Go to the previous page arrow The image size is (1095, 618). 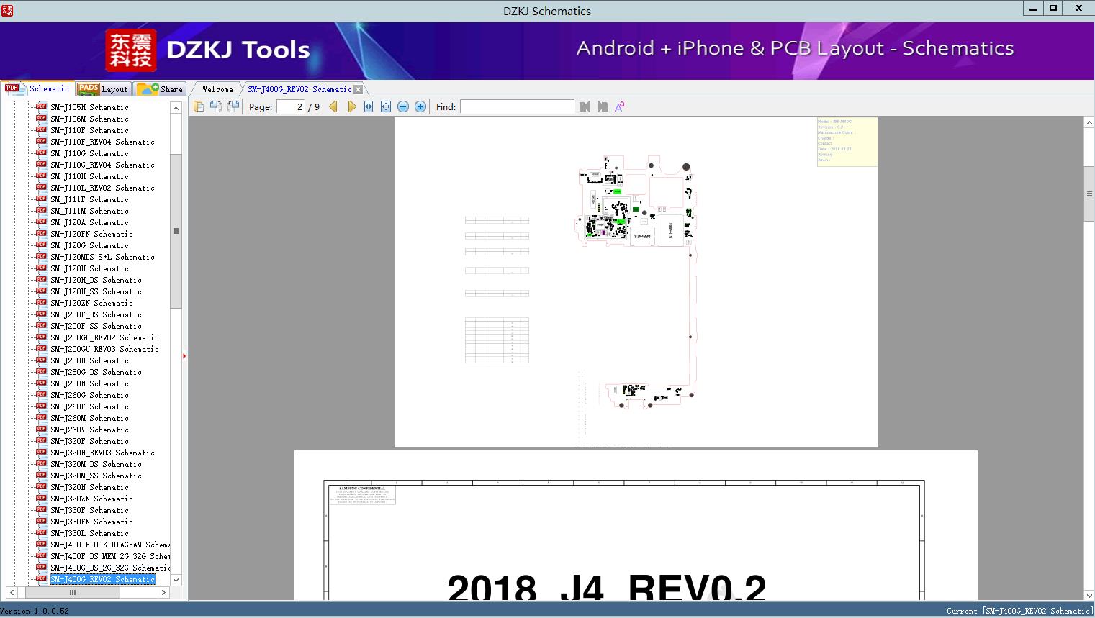click(333, 106)
